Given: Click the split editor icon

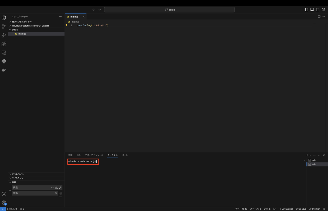Looking at the screenshot, I should (x=319, y=16).
